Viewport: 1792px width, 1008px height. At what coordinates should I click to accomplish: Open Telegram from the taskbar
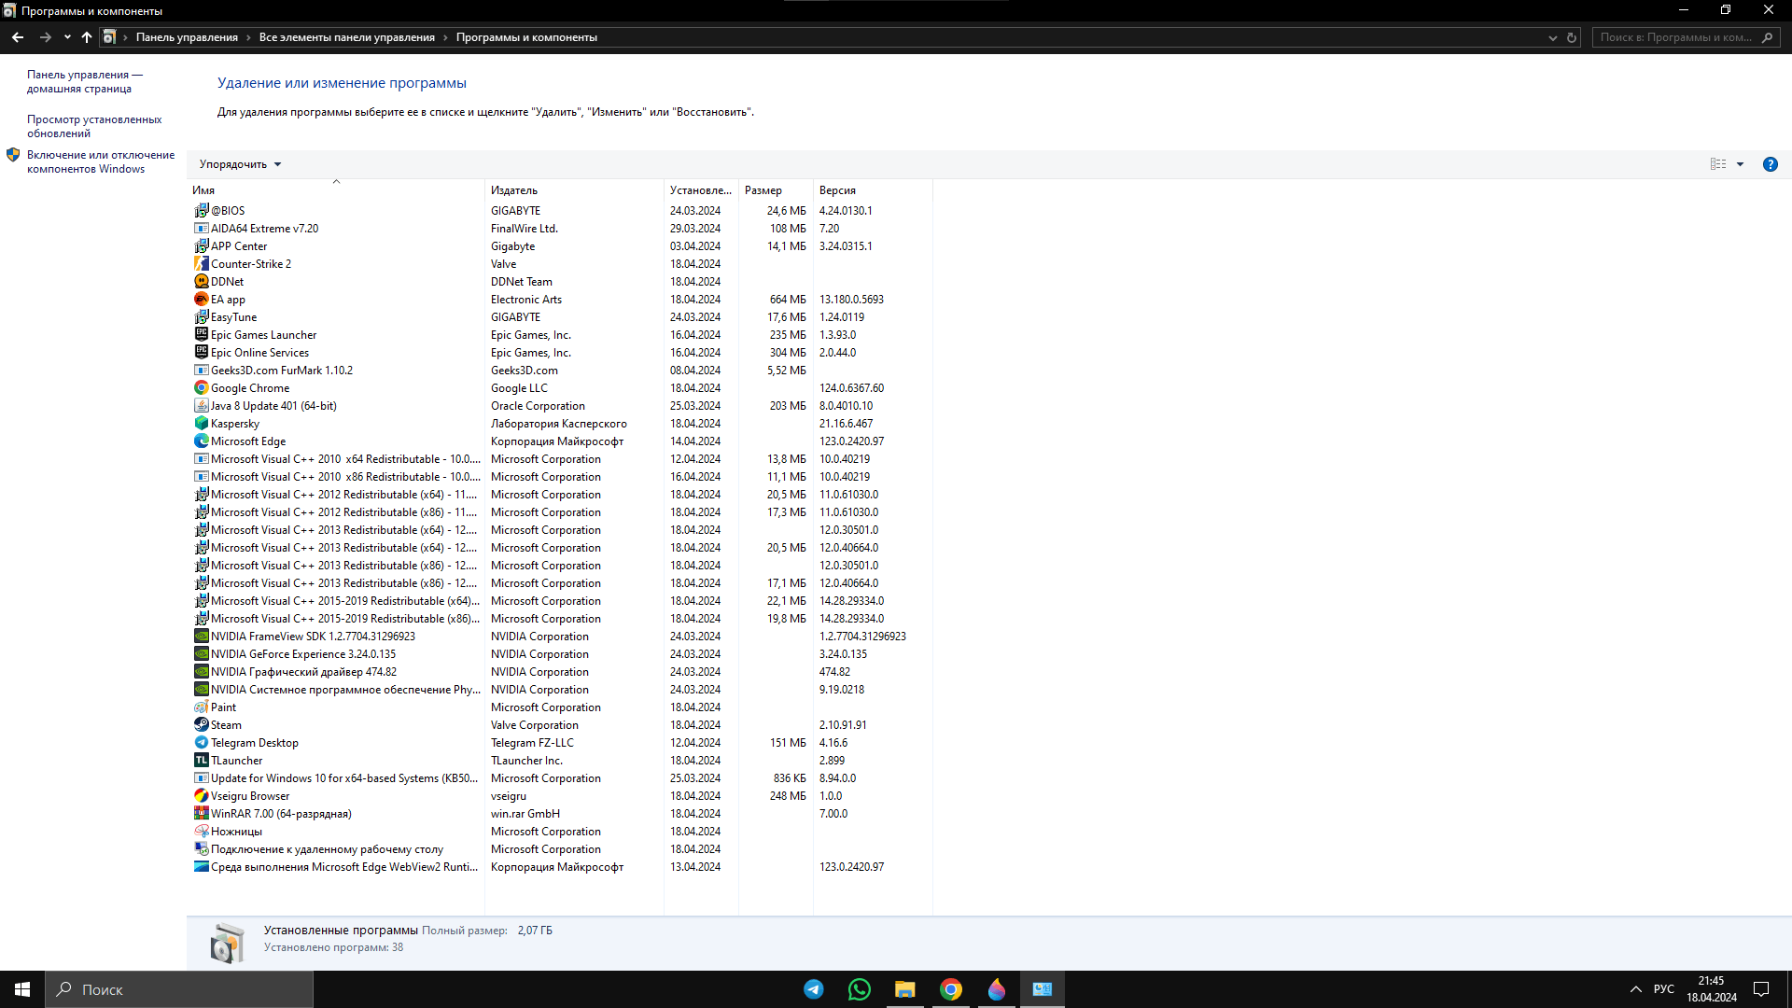pyautogui.click(x=814, y=989)
